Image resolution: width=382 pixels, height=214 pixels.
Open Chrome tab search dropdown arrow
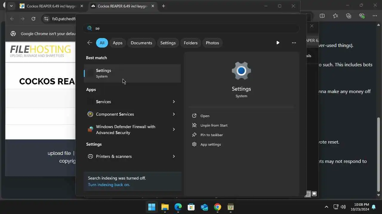pos(11,6)
